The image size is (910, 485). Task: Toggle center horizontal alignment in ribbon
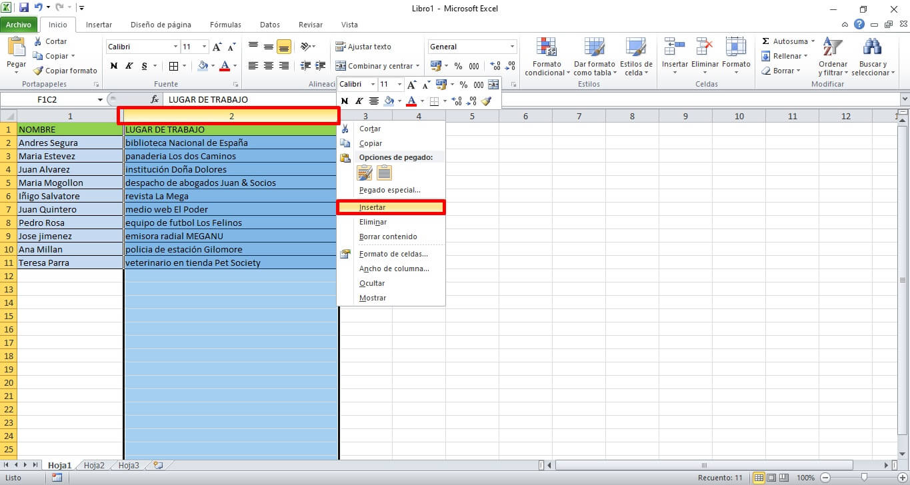point(269,66)
